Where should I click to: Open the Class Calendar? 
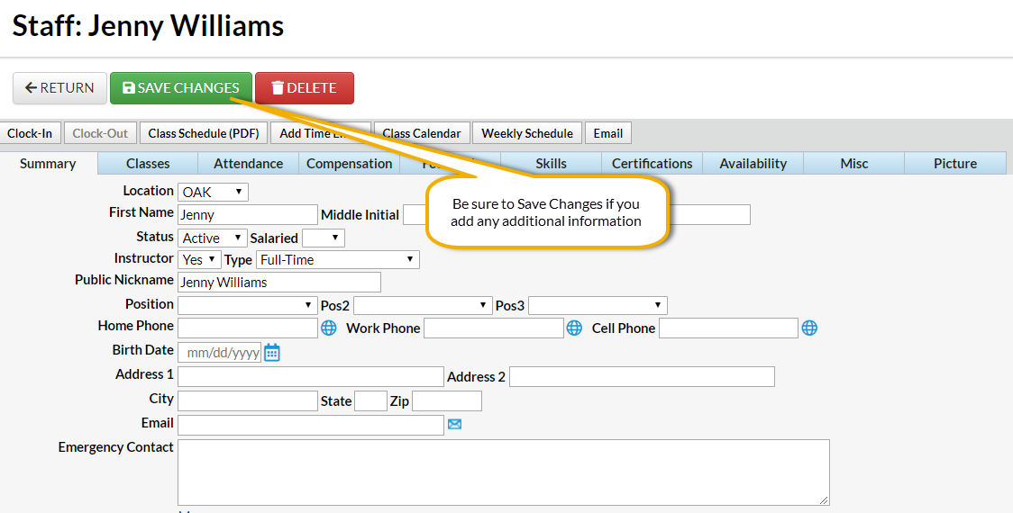[x=422, y=133]
